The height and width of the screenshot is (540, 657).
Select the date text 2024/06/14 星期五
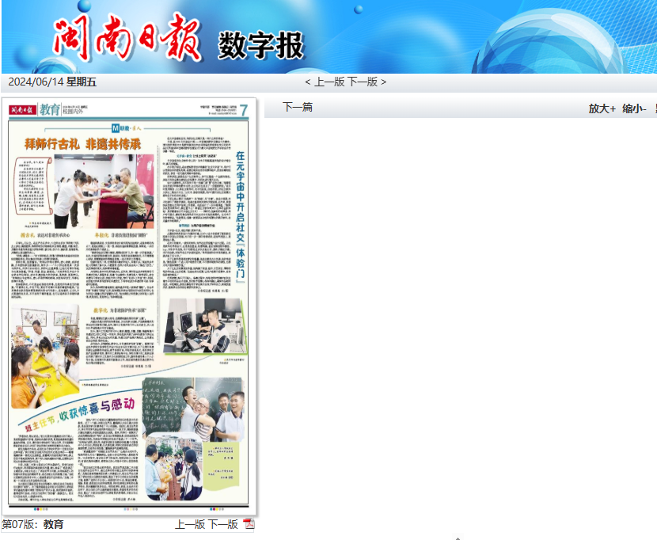(52, 82)
